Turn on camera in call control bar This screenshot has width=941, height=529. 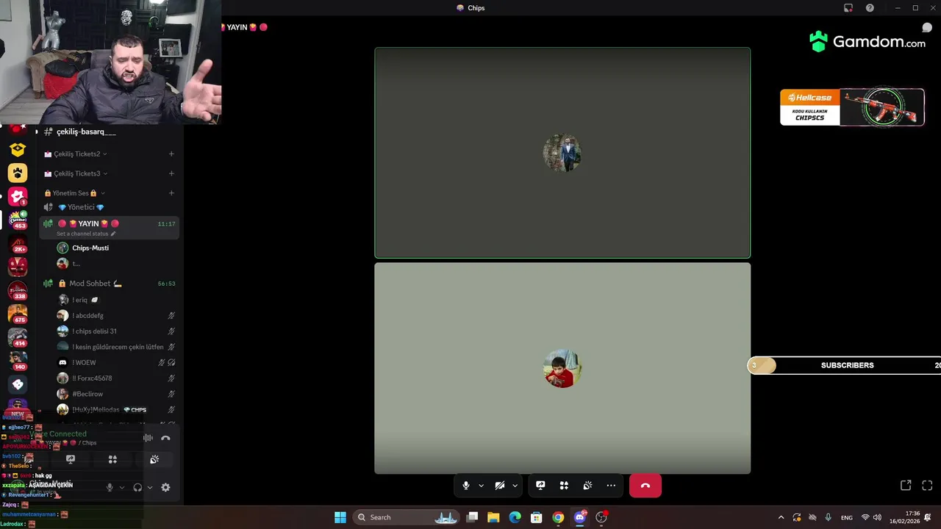tap(500, 486)
